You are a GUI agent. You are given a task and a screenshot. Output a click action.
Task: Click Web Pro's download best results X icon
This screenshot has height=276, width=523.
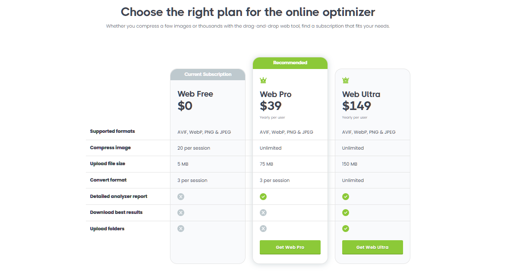263,213
